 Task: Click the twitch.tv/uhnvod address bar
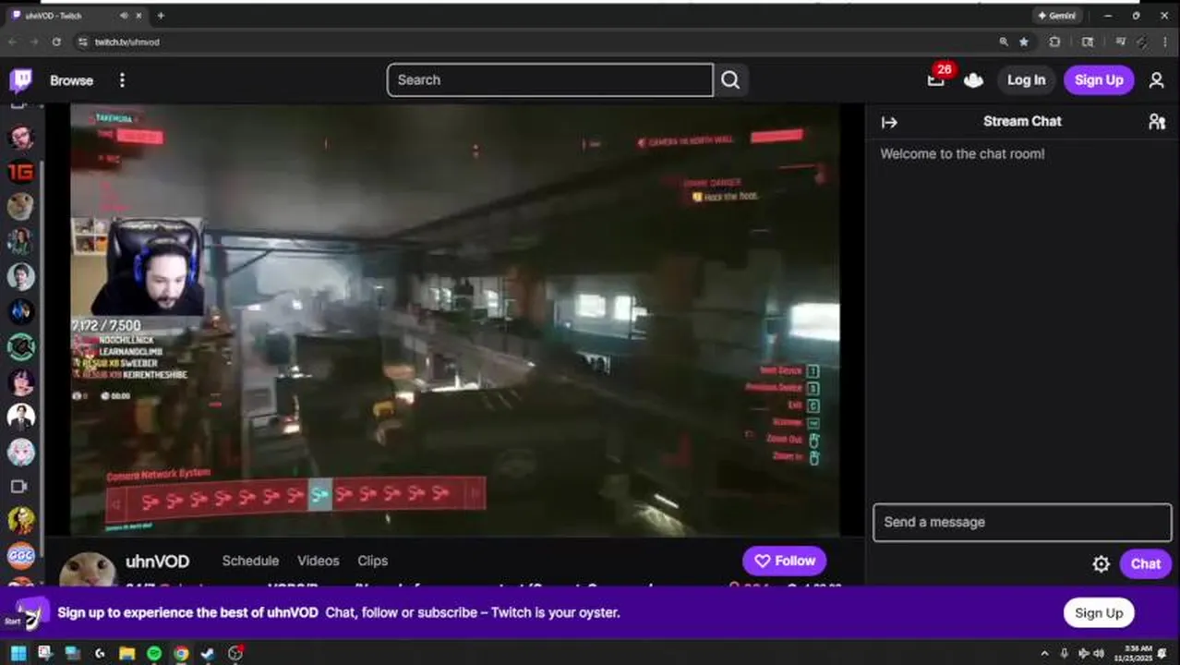click(536, 42)
